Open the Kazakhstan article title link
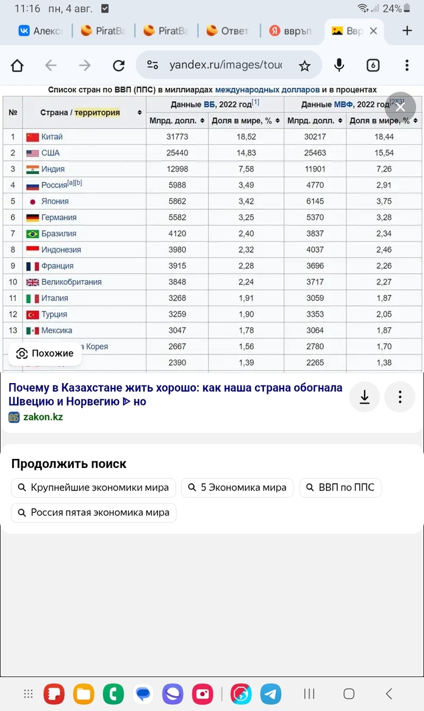The image size is (424, 711). tap(175, 394)
